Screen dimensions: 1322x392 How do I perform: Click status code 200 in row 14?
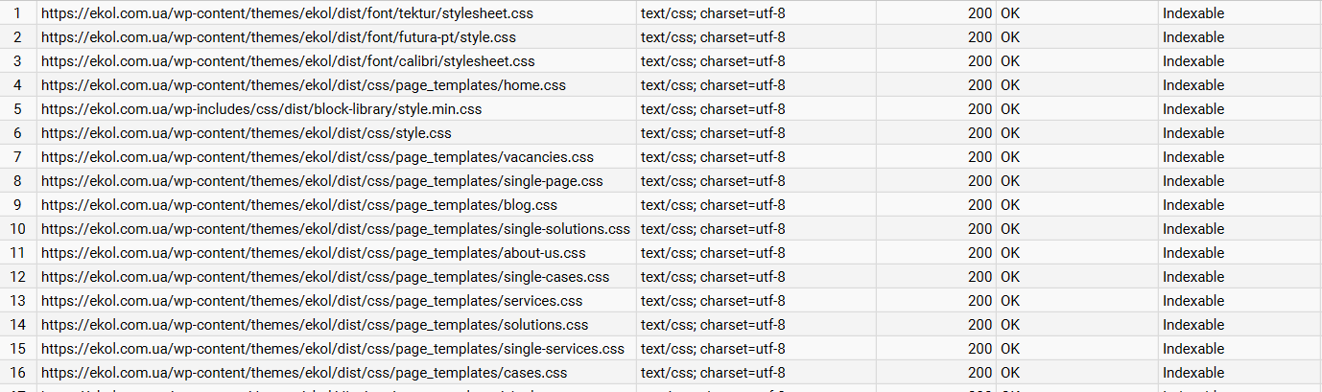(980, 325)
